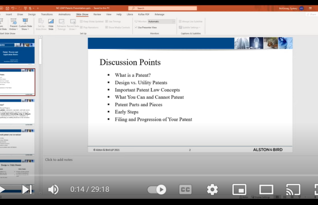This screenshot has height=205, width=318.
Task: Open the Litera tab
Action: pos(130,14)
